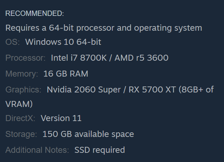Click the OS label

pos(13,42)
